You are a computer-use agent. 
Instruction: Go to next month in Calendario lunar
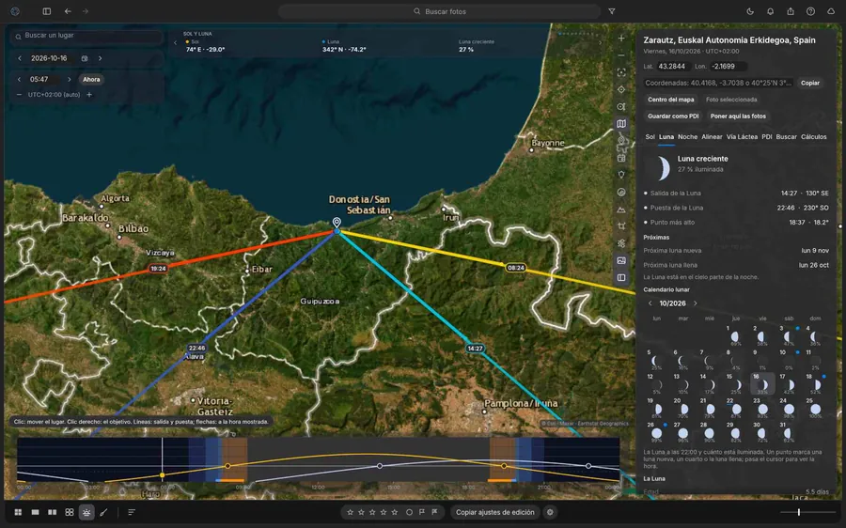[695, 303]
